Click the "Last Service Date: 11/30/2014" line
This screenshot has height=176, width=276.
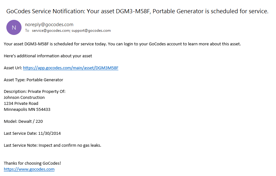pos(32,133)
